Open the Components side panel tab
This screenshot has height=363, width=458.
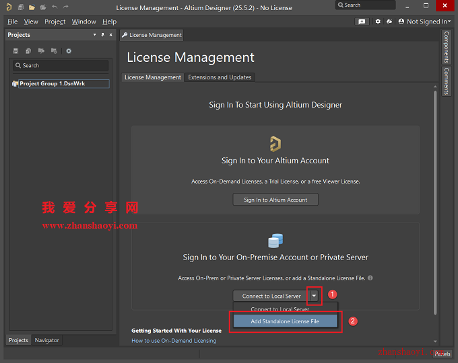(447, 47)
